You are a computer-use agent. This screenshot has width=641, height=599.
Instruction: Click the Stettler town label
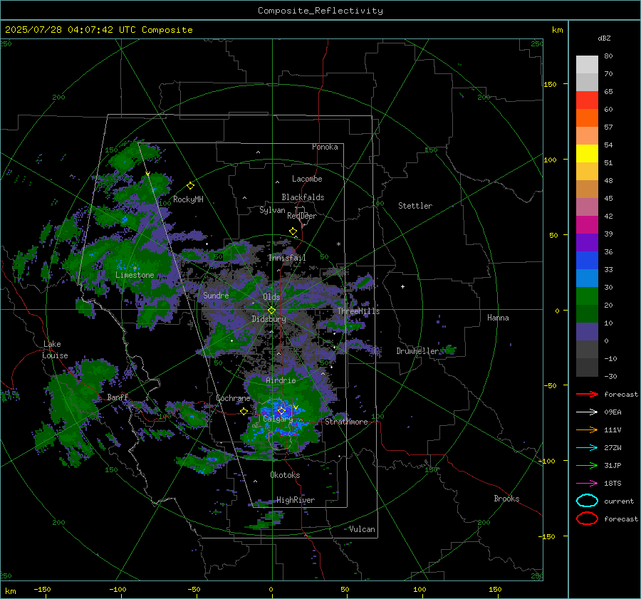click(x=415, y=206)
